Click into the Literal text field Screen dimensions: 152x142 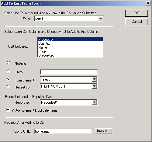click(69, 72)
